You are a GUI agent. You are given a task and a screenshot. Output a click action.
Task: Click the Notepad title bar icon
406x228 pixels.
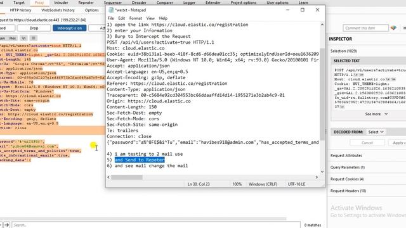click(x=111, y=10)
